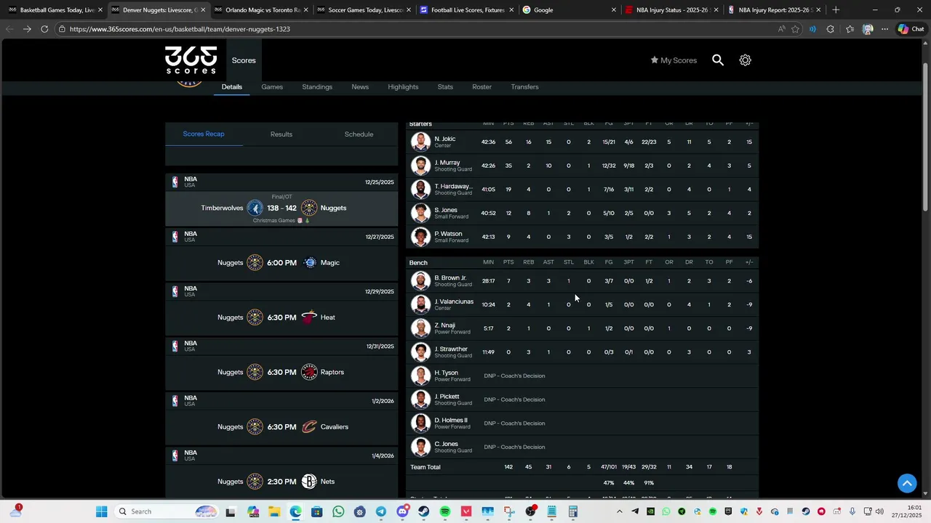Open the Games tab
The height and width of the screenshot is (523, 931).
[272, 86]
